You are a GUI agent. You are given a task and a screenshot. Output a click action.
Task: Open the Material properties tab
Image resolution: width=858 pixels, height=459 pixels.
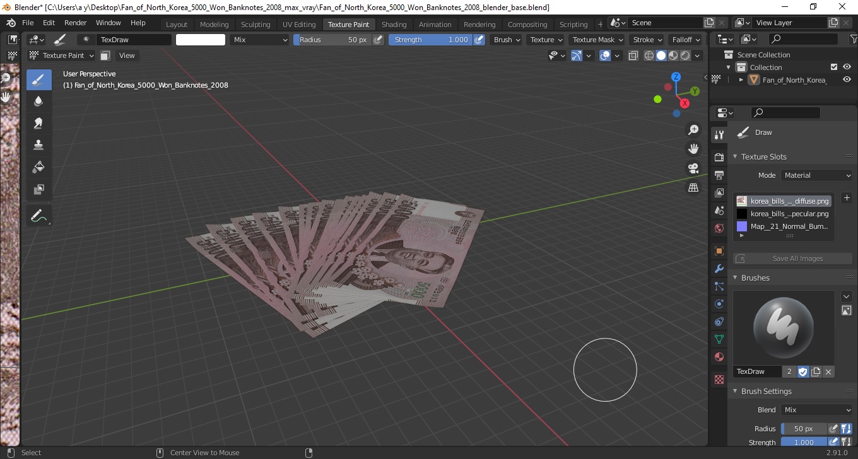[719, 357]
